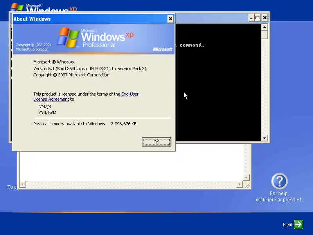Click the Next text link
The height and width of the screenshot is (235, 313).
[x=288, y=225]
